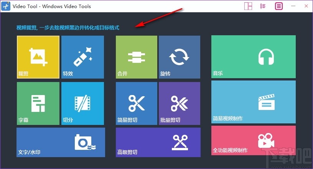Open the settings list icon in title bar
Viewport: 313px width, 169px height.
pyautogui.click(x=263, y=6)
